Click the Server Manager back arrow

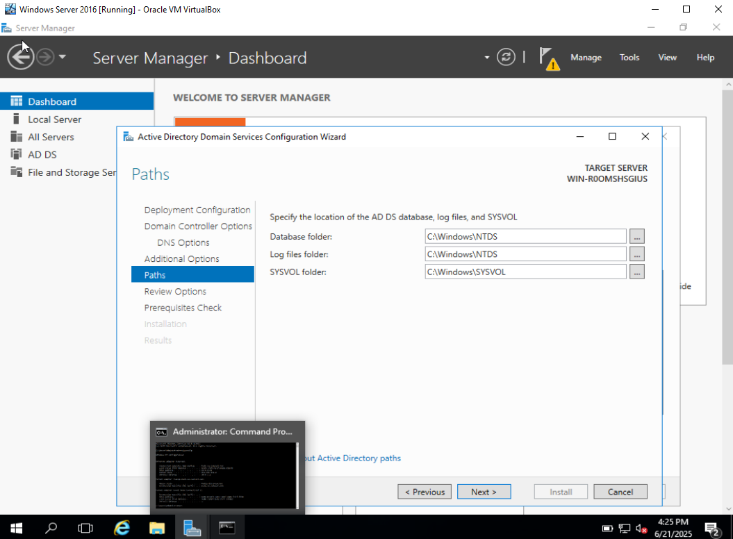20,56
